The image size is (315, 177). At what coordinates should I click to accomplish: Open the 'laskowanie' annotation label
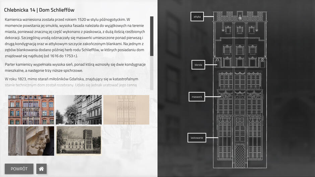point(197,138)
